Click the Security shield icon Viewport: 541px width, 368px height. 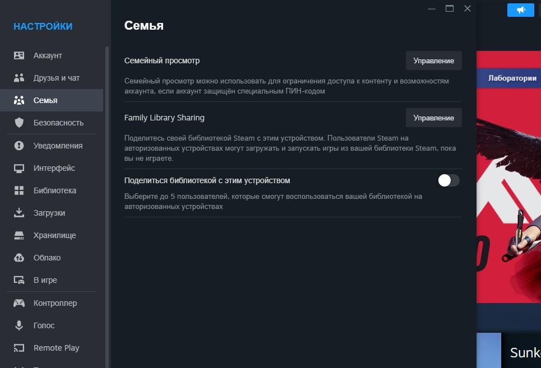pos(19,123)
